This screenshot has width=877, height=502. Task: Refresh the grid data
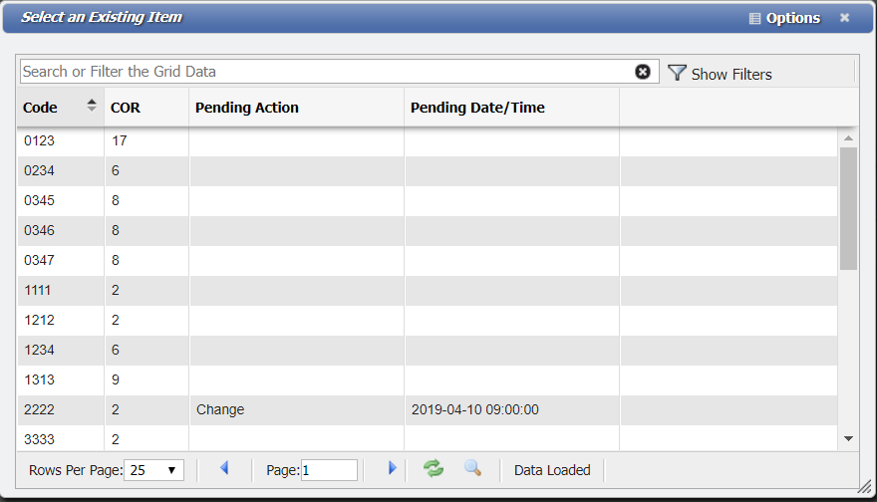(x=434, y=468)
